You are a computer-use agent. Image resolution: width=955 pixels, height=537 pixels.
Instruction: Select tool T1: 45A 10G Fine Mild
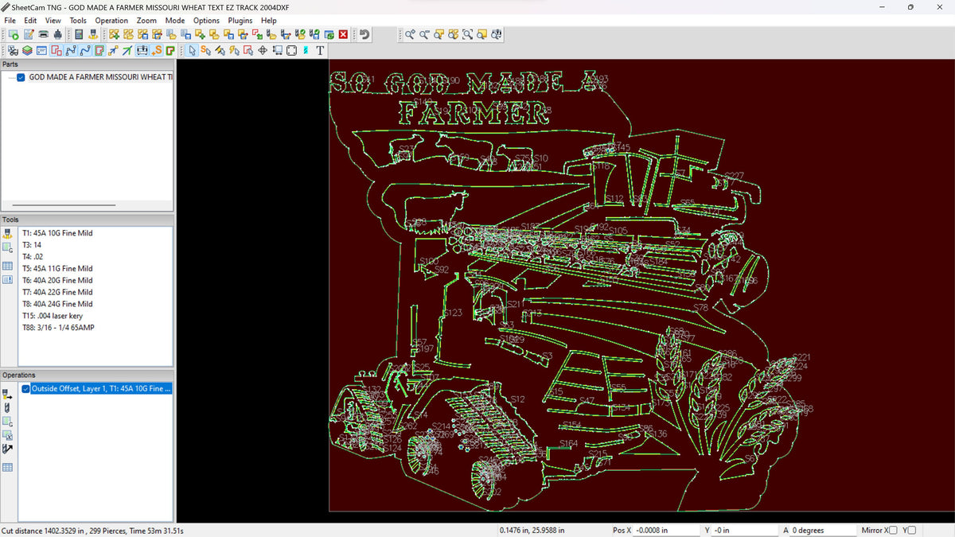(57, 233)
